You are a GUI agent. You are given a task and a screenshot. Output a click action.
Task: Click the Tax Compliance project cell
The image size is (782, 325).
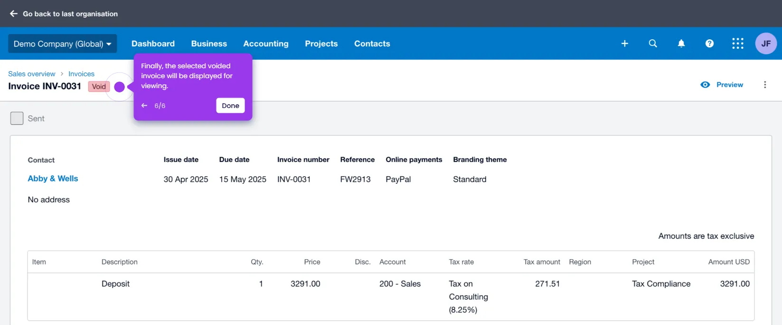(x=661, y=284)
